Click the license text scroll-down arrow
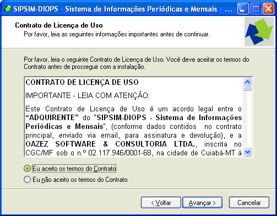The width and height of the screenshot is (277, 216). pyautogui.click(x=248, y=152)
